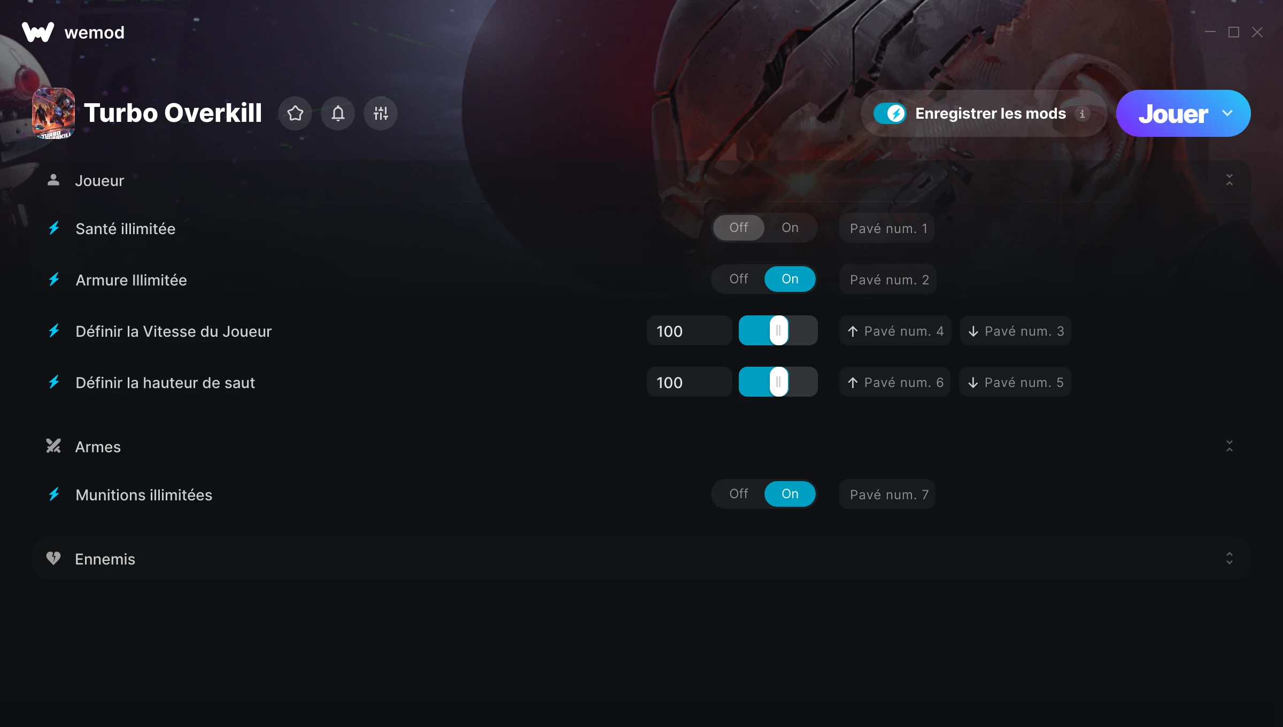This screenshot has width=1283, height=727.
Task: Click the lightning icon beside Santé illimitée
Action: pos(54,228)
